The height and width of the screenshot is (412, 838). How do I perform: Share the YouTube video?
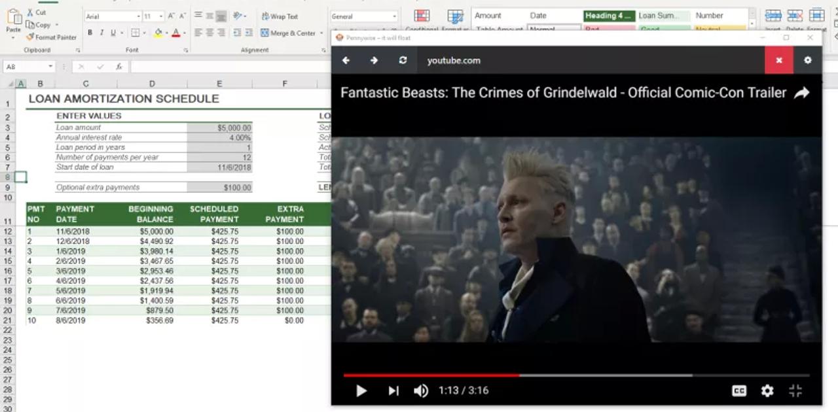click(x=802, y=92)
